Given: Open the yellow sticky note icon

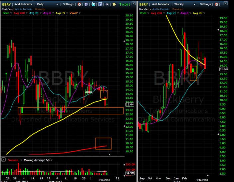Looking at the screenshot, I should point(114,4).
